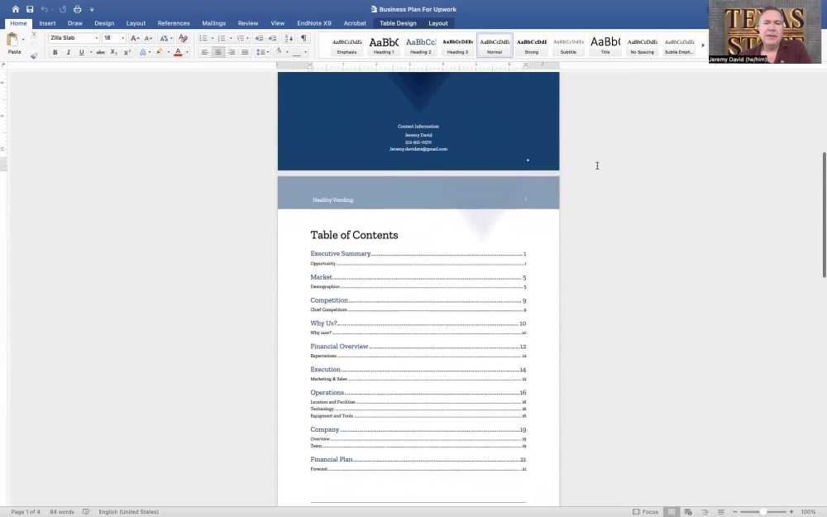The width and height of the screenshot is (827, 517).
Task: Decrease the paragraph indent
Action: click(259, 38)
